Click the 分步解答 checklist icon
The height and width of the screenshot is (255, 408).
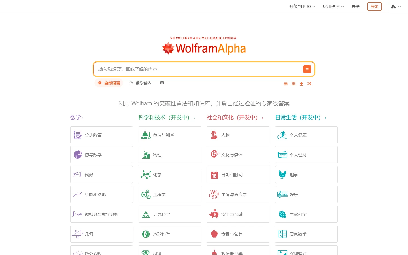[77, 135]
